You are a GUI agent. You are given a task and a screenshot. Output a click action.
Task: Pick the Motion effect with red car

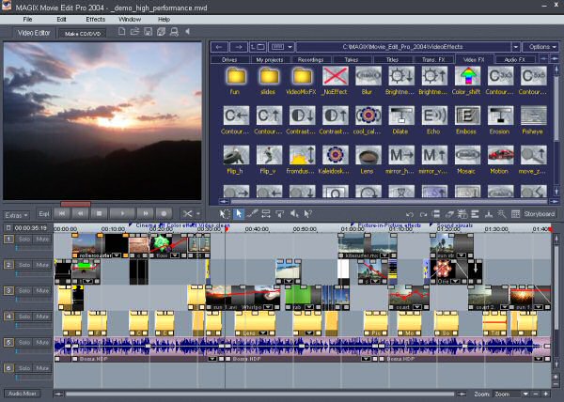pyautogui.click(x=500, y=155)
